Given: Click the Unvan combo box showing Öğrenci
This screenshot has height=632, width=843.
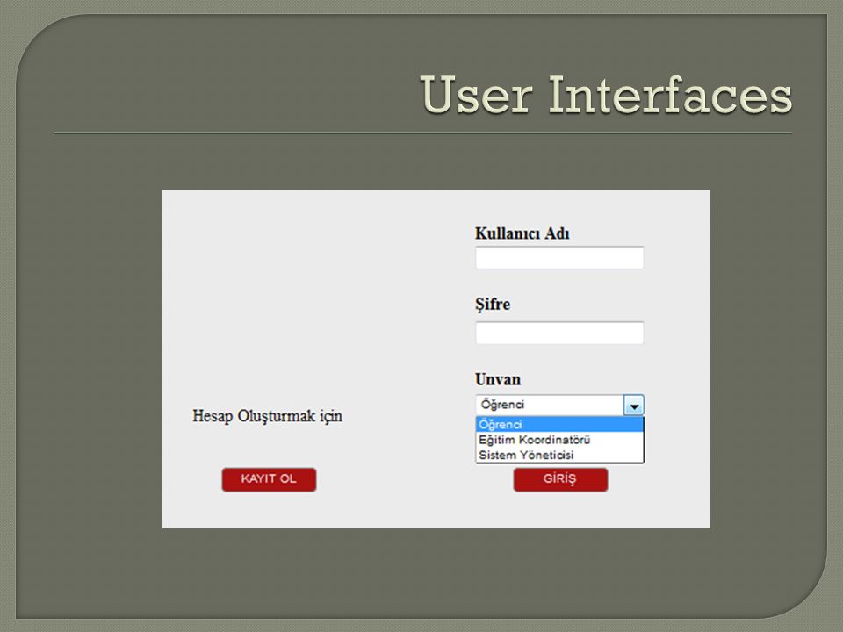Looking at the screenshot, I should tap(559, 406).
